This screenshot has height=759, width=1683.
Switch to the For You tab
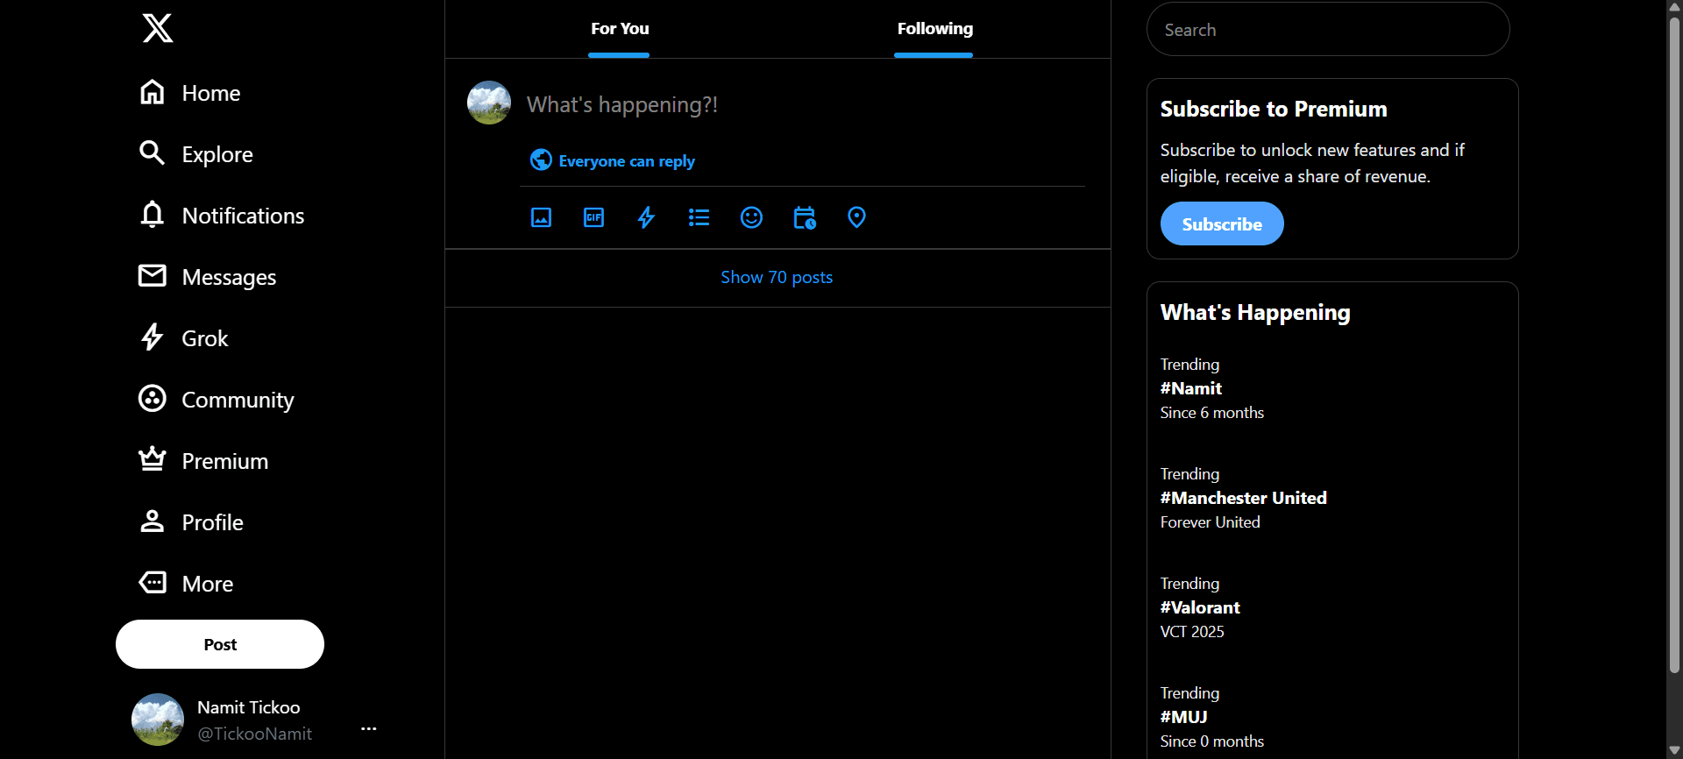[620, 29]
